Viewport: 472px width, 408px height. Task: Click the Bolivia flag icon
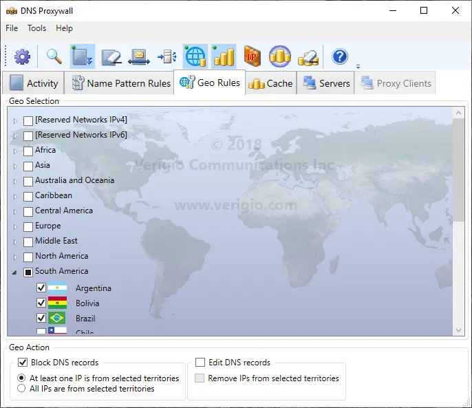click(57, 303)
